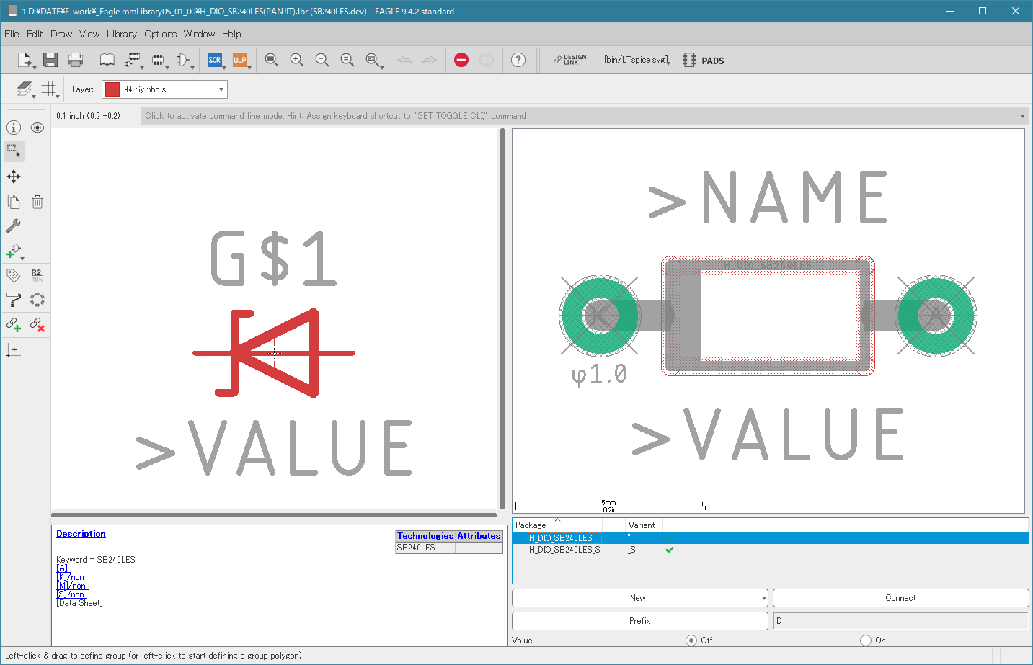Set Value radio button to Off
Viewport: 1033px width, 665px height.
click(x=691, y=640)
